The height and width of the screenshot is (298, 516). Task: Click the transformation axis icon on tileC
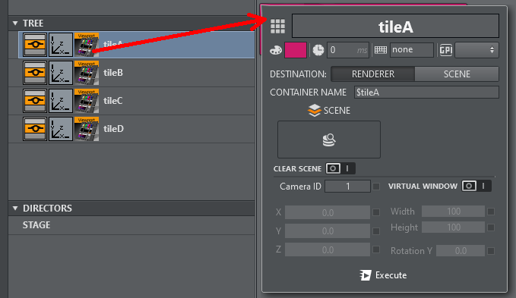61,101
